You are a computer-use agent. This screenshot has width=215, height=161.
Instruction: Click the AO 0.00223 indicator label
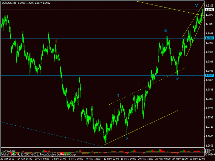click(x=9, y=151)
